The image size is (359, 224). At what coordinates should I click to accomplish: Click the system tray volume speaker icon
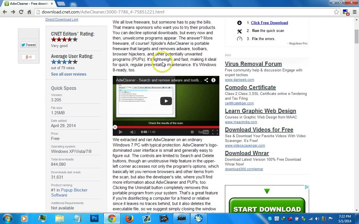[x=317, y=219]
